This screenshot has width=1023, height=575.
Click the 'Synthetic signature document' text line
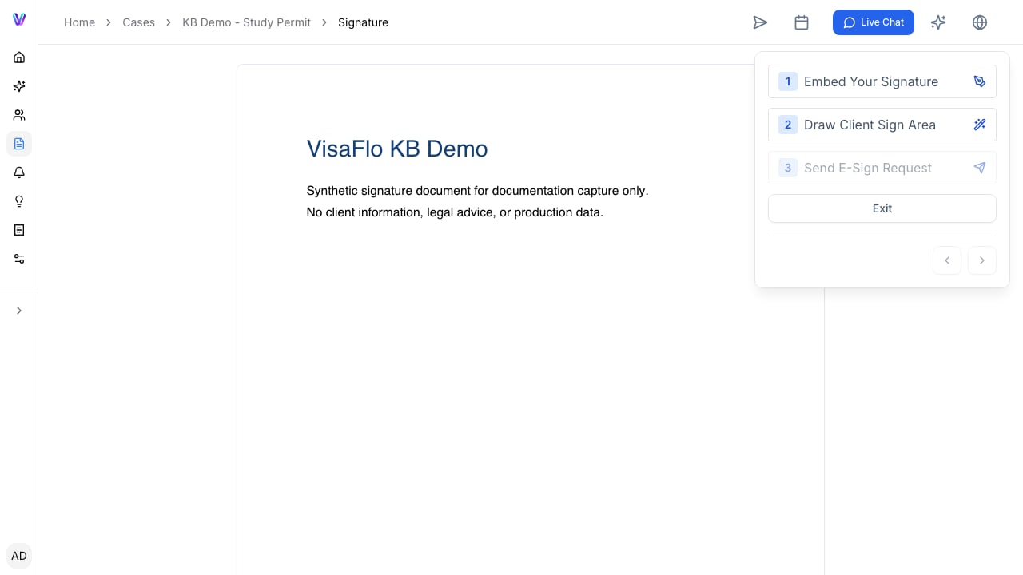click(477, 191)
